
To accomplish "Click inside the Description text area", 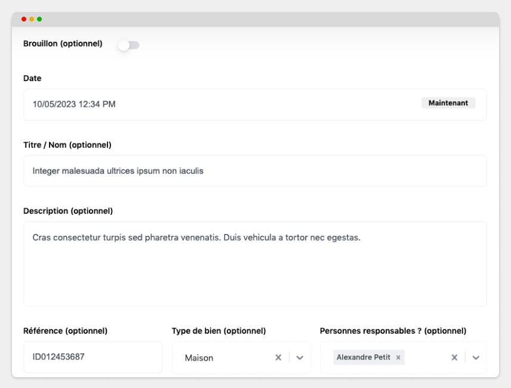I will click(x=255, y=264).
